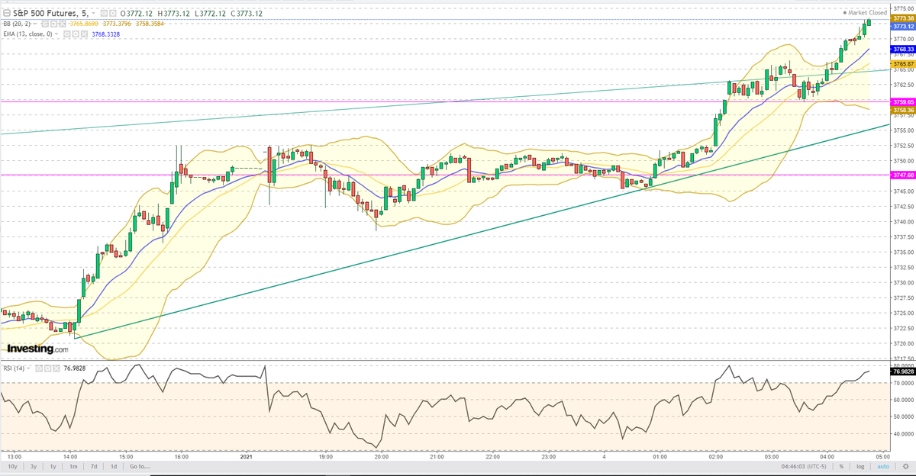This screenshot has height=476, width=916.
Task: Expand the S&P 500 Futures interval dropdown arrow
Action: point(93,13)
